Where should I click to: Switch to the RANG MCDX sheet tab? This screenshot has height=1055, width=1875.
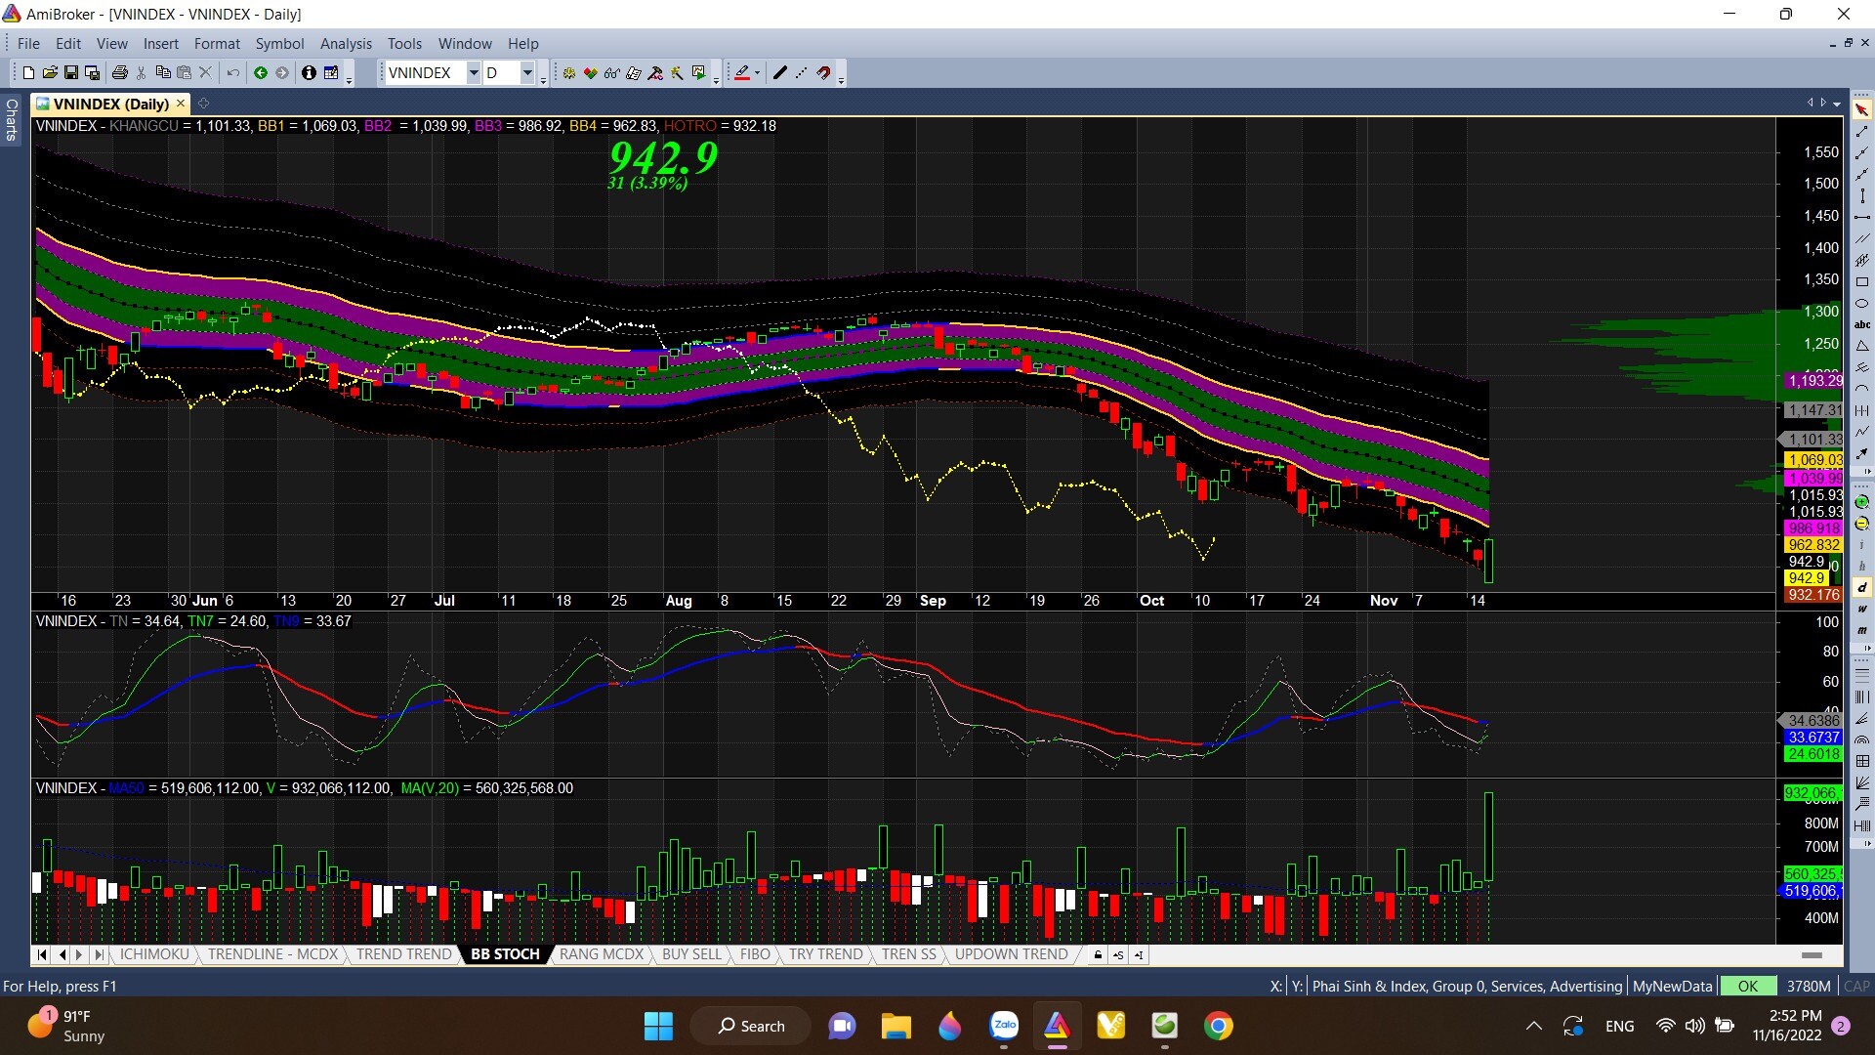(601, 954)
